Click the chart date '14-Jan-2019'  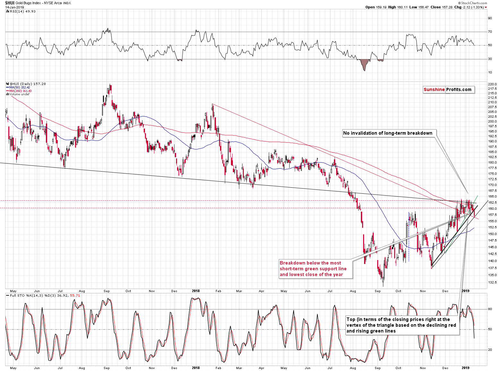click(x=14, y=7)
